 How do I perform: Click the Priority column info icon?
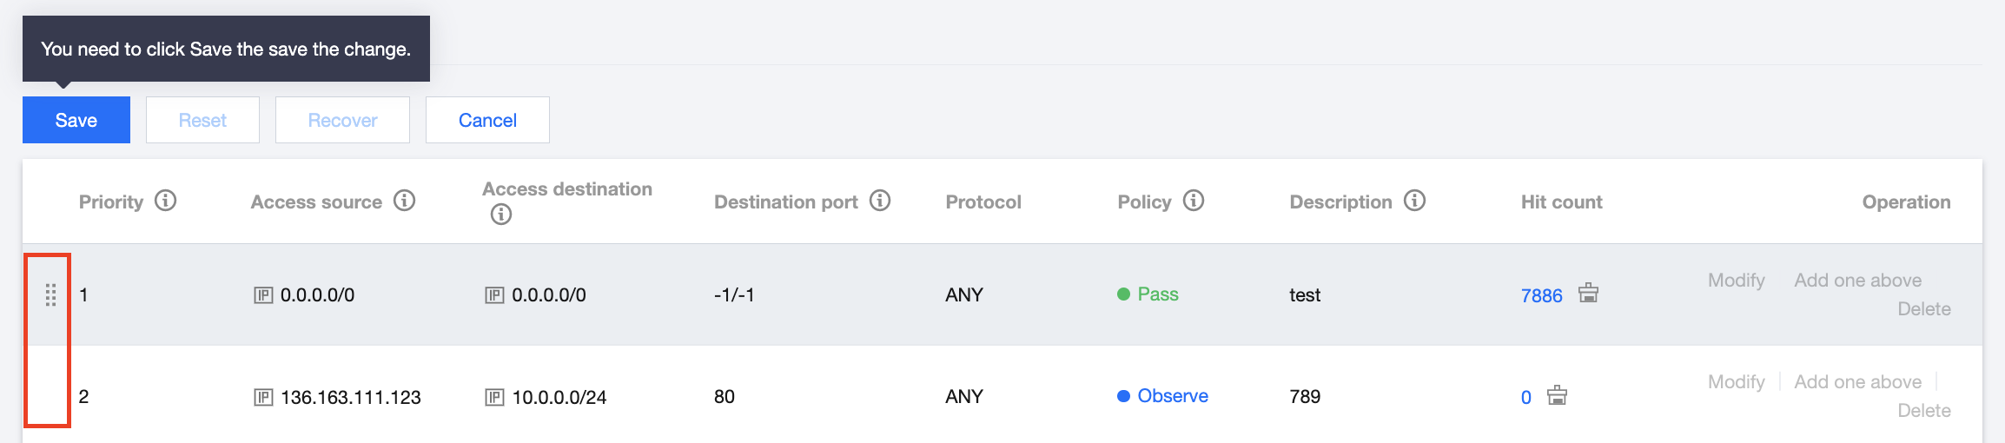[x=165, y=201]
